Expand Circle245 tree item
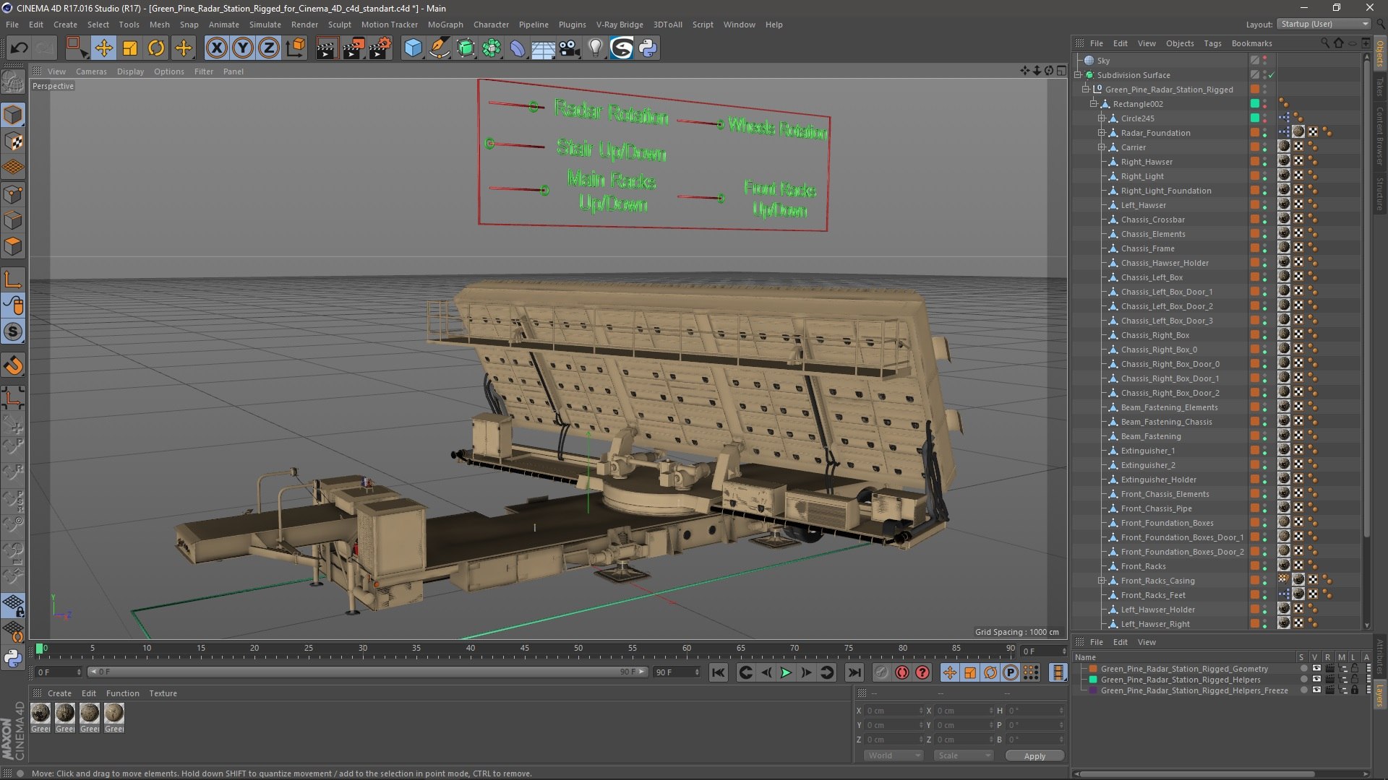The width and height of the screenshot is (1388, 780). (x=1101, y=118)
